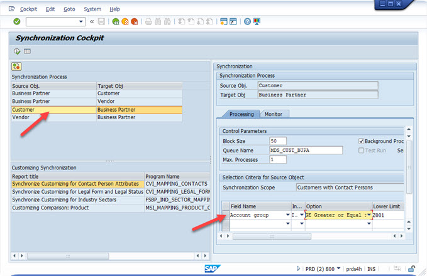Click the menu icon left of Cockpit
The height and width of the screenshot is (276, 427).
(12, 9)
